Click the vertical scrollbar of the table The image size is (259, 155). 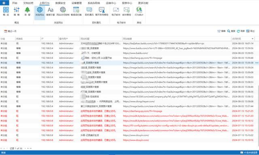[258, 116]
